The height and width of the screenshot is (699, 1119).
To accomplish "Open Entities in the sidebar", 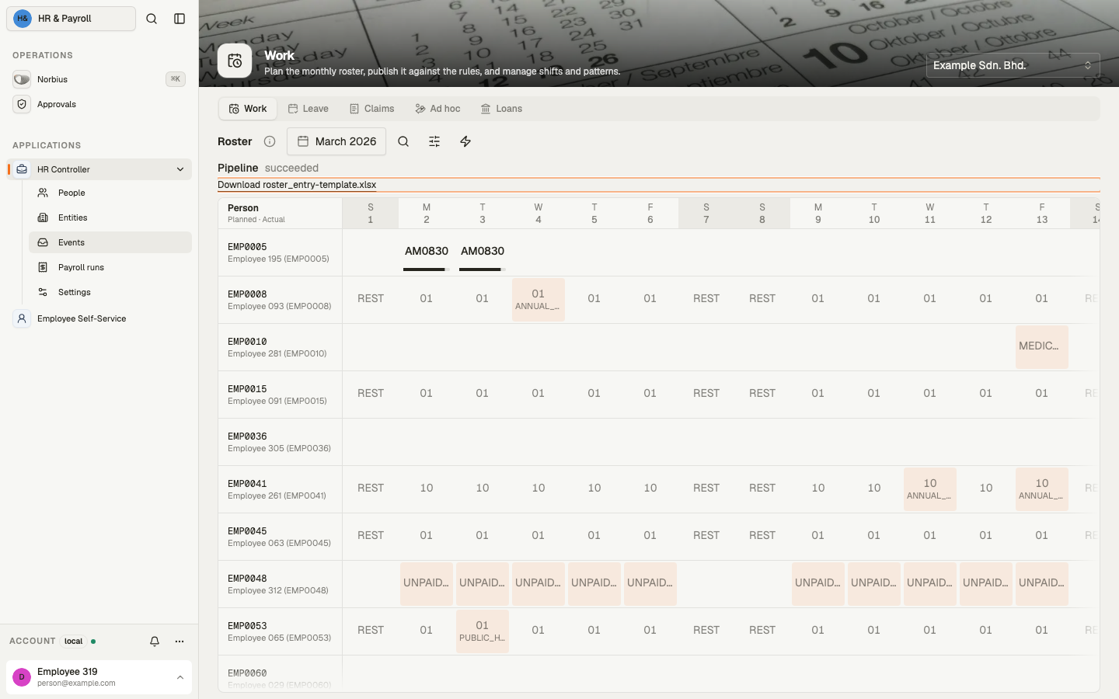I will point(110,217).
